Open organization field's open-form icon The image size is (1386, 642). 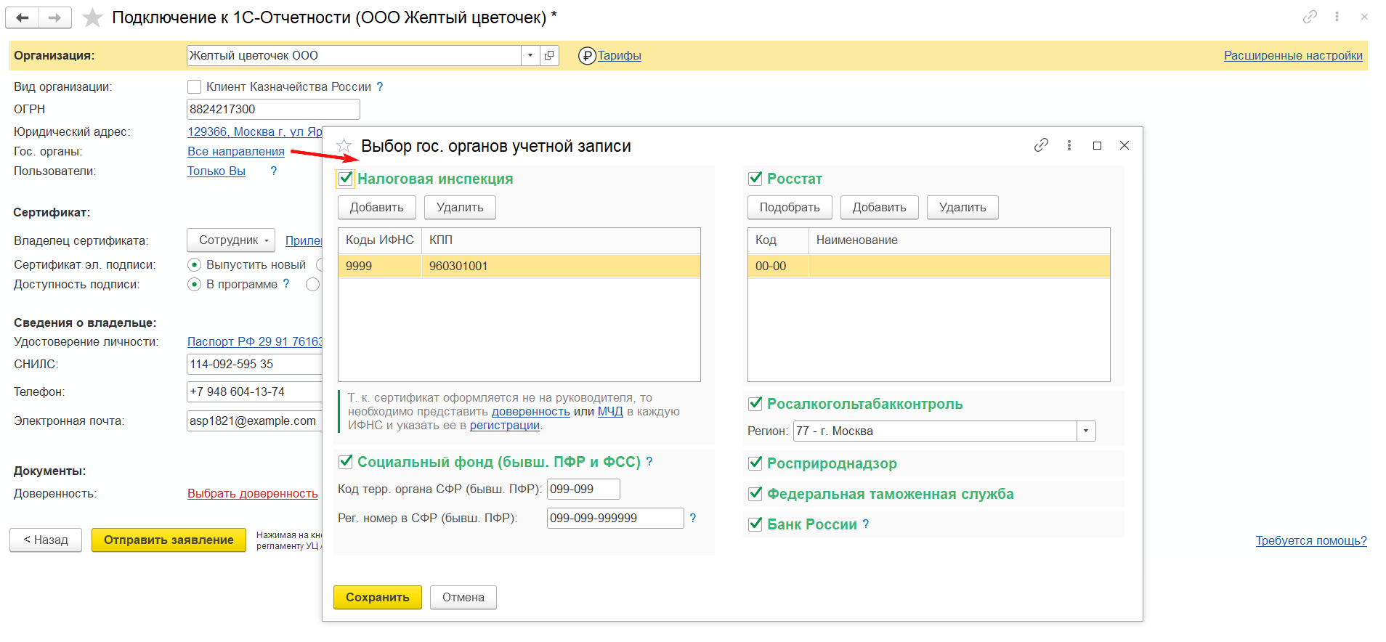[550, 55]
